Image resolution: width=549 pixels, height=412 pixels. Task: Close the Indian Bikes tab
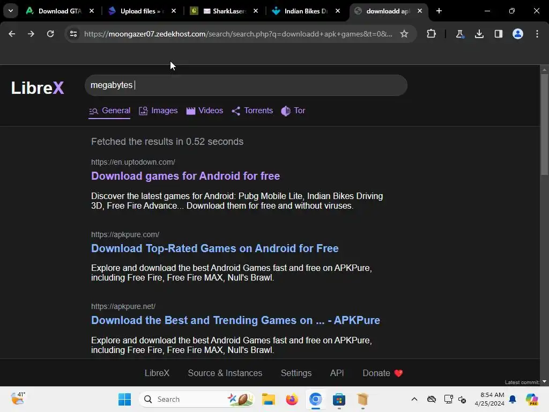coord(338,11)
